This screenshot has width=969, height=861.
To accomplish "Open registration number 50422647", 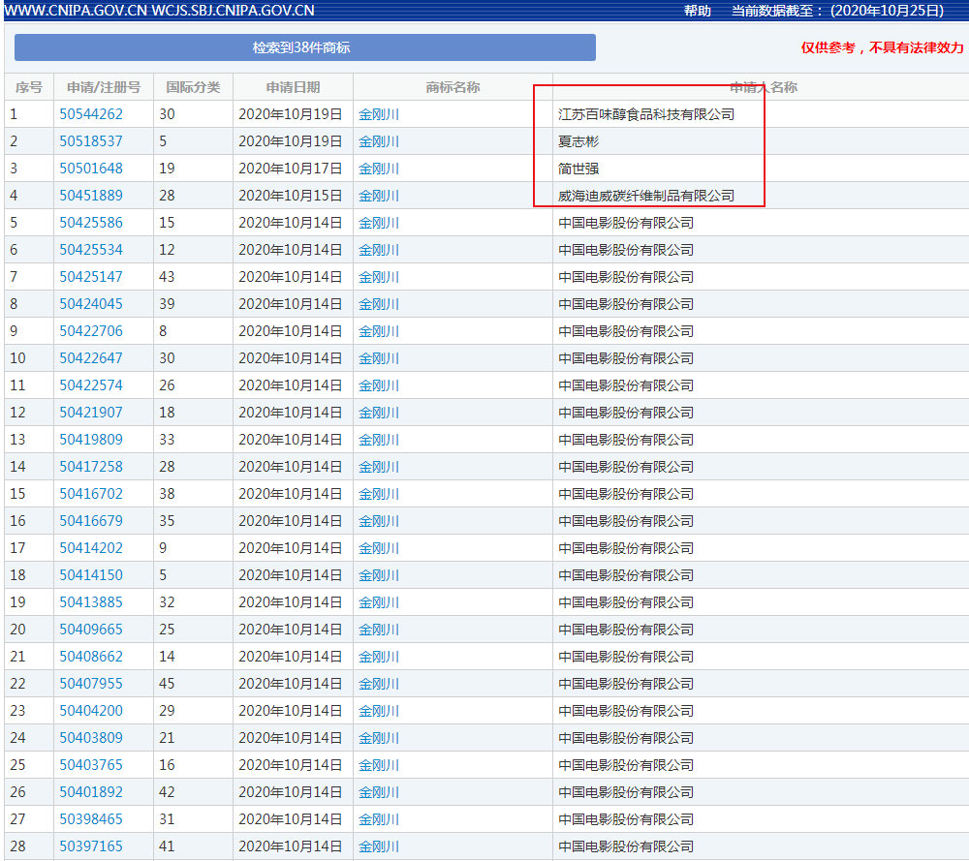I will (x=91, y=358).
